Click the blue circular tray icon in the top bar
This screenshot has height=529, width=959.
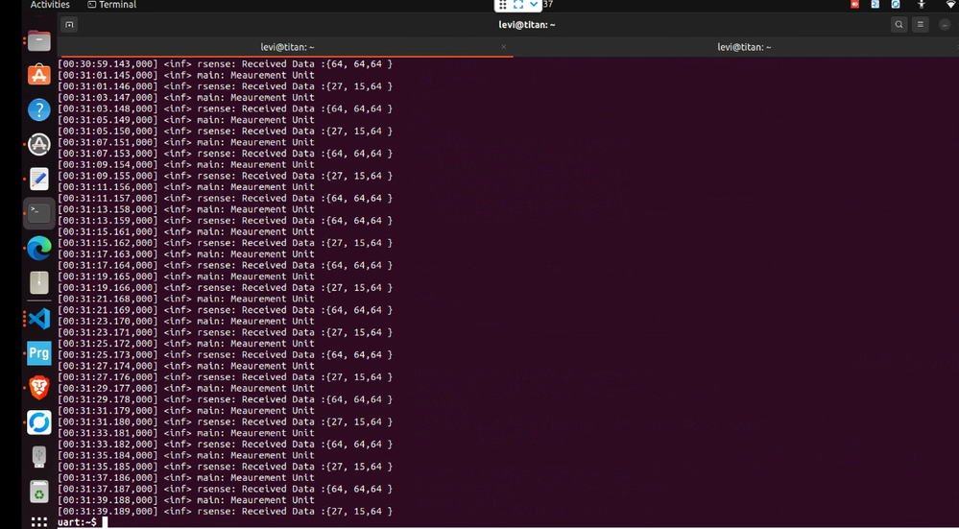896,4
